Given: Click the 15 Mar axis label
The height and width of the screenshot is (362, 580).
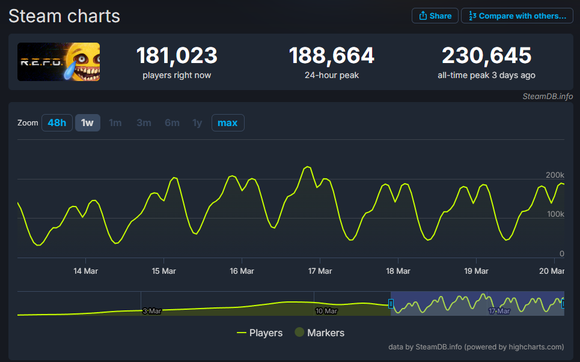Looking at the screenshot, I should [164, 271].
